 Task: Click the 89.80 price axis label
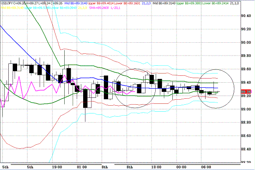pyautogui.click(x=246, y=56)
